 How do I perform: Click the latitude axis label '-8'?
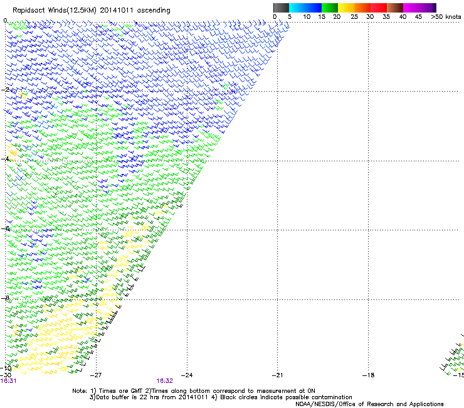[x=5, y=298]
